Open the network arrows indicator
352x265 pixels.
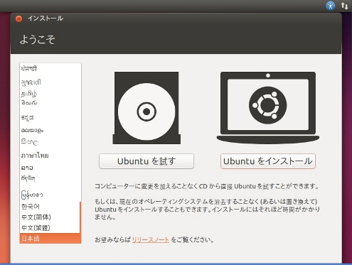coord(344,6)
